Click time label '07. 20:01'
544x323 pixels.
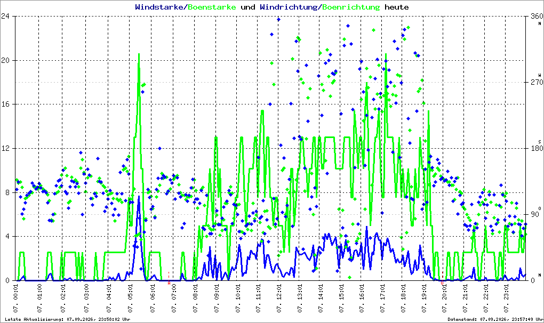444,298
